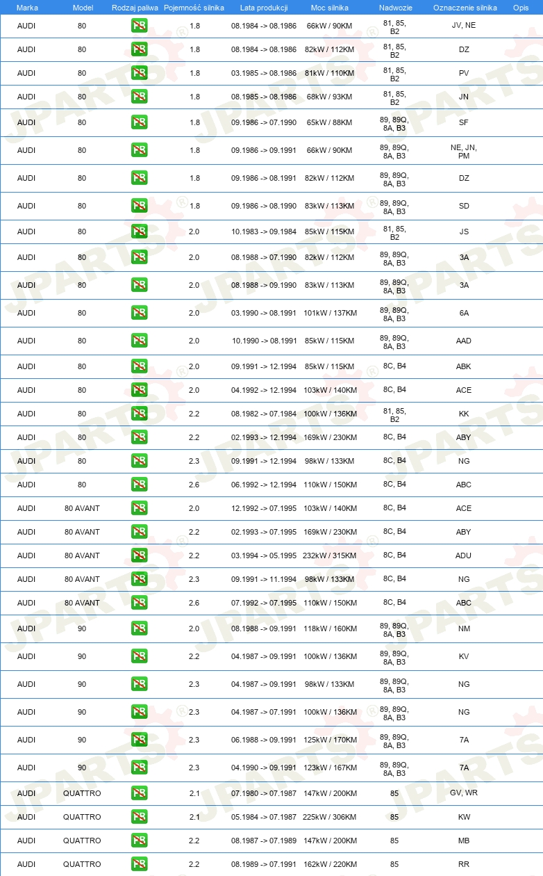Image resolution: width=543 pixels, height=876 pixels.
Task: Click the engine code "GV, WR"
Action: pyautogui.click(x=464, y=793)
